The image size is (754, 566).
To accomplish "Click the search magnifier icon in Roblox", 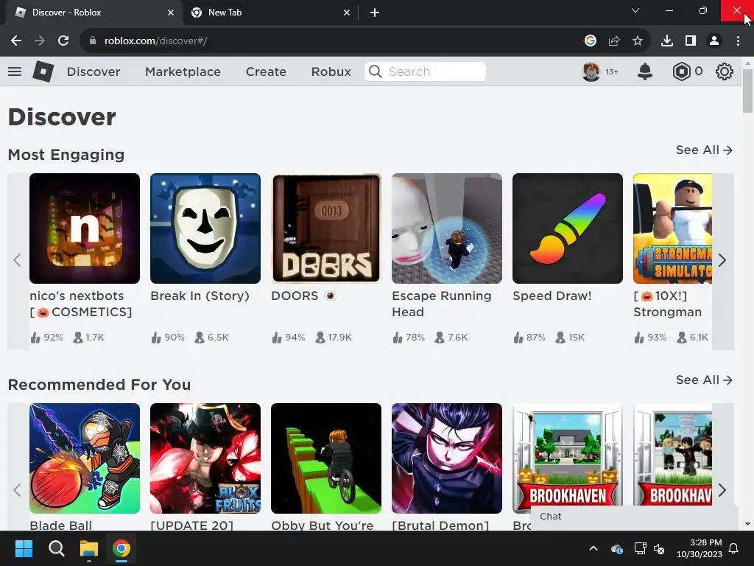I will (x=376, y=71).
